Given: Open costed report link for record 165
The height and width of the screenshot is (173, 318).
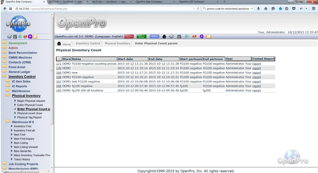Looking at the screenshot, I should tap(256, 90).
